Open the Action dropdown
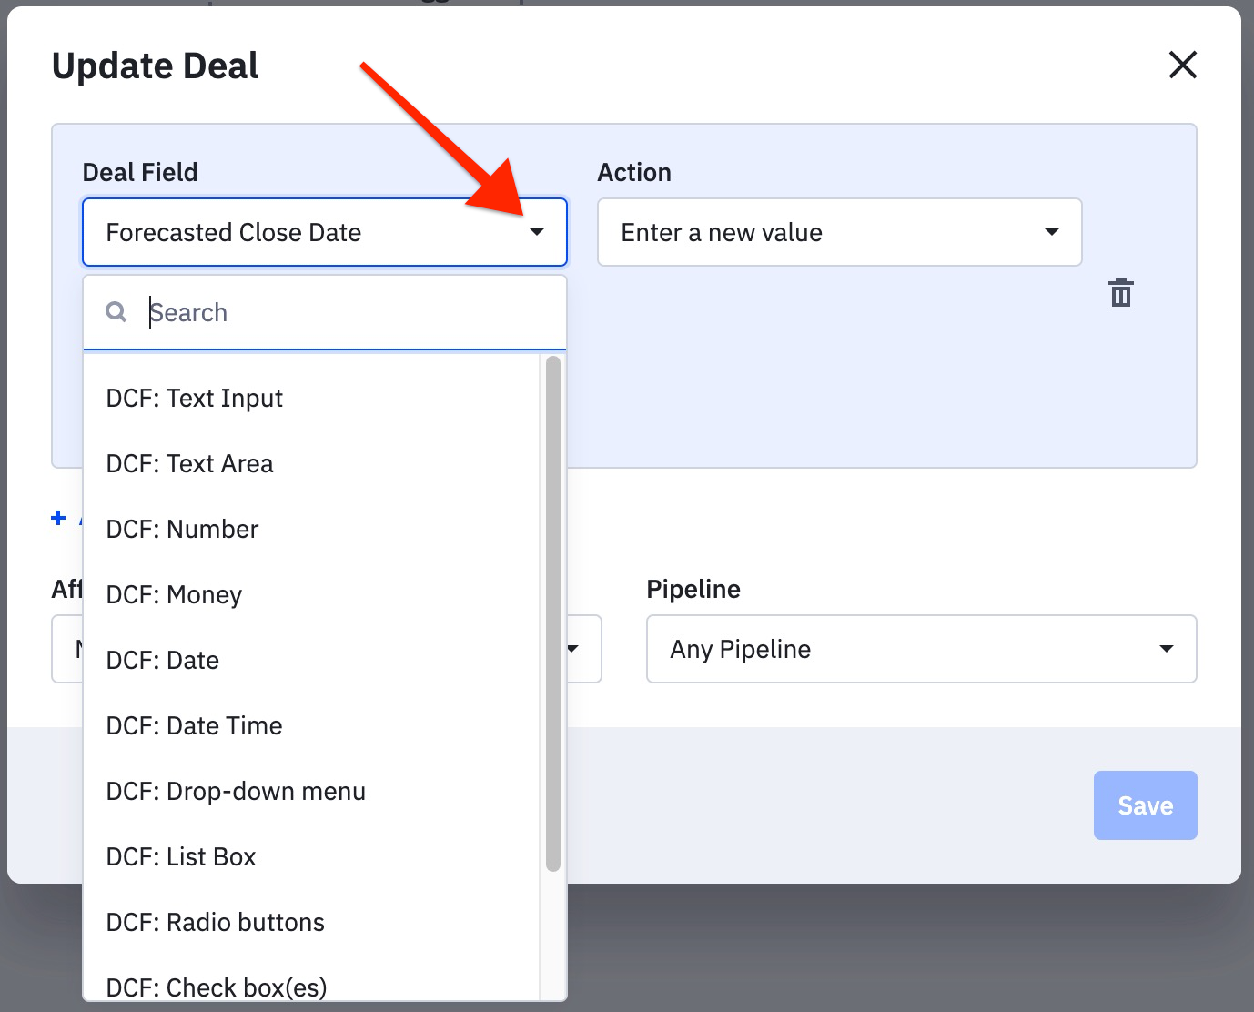1254x1012 pixels. (838, 232)
